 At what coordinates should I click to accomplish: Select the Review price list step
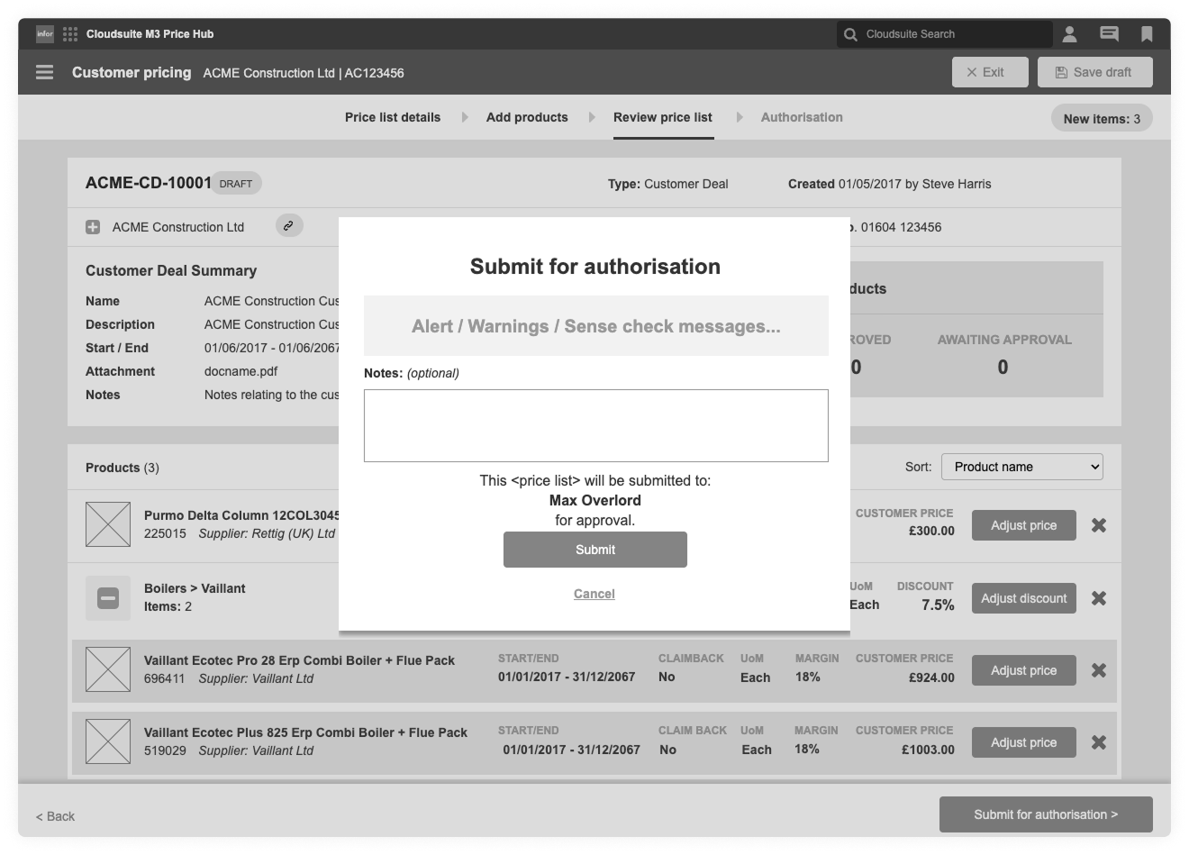point(663,117)
